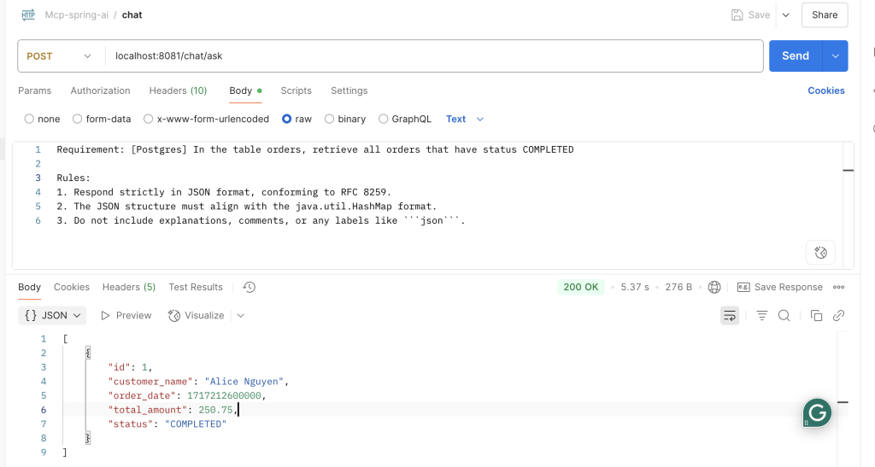Click the filter response icon
Screen dimensions: 875x467
click(x=761, y=316)
